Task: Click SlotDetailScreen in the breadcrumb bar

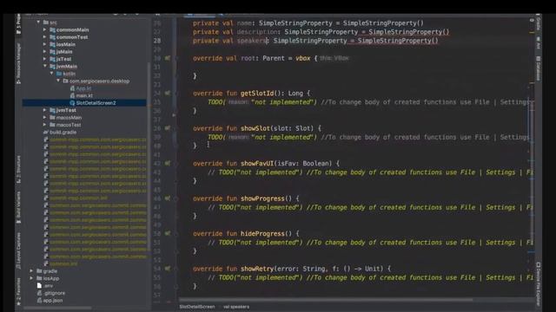Action: click(197, 307)
